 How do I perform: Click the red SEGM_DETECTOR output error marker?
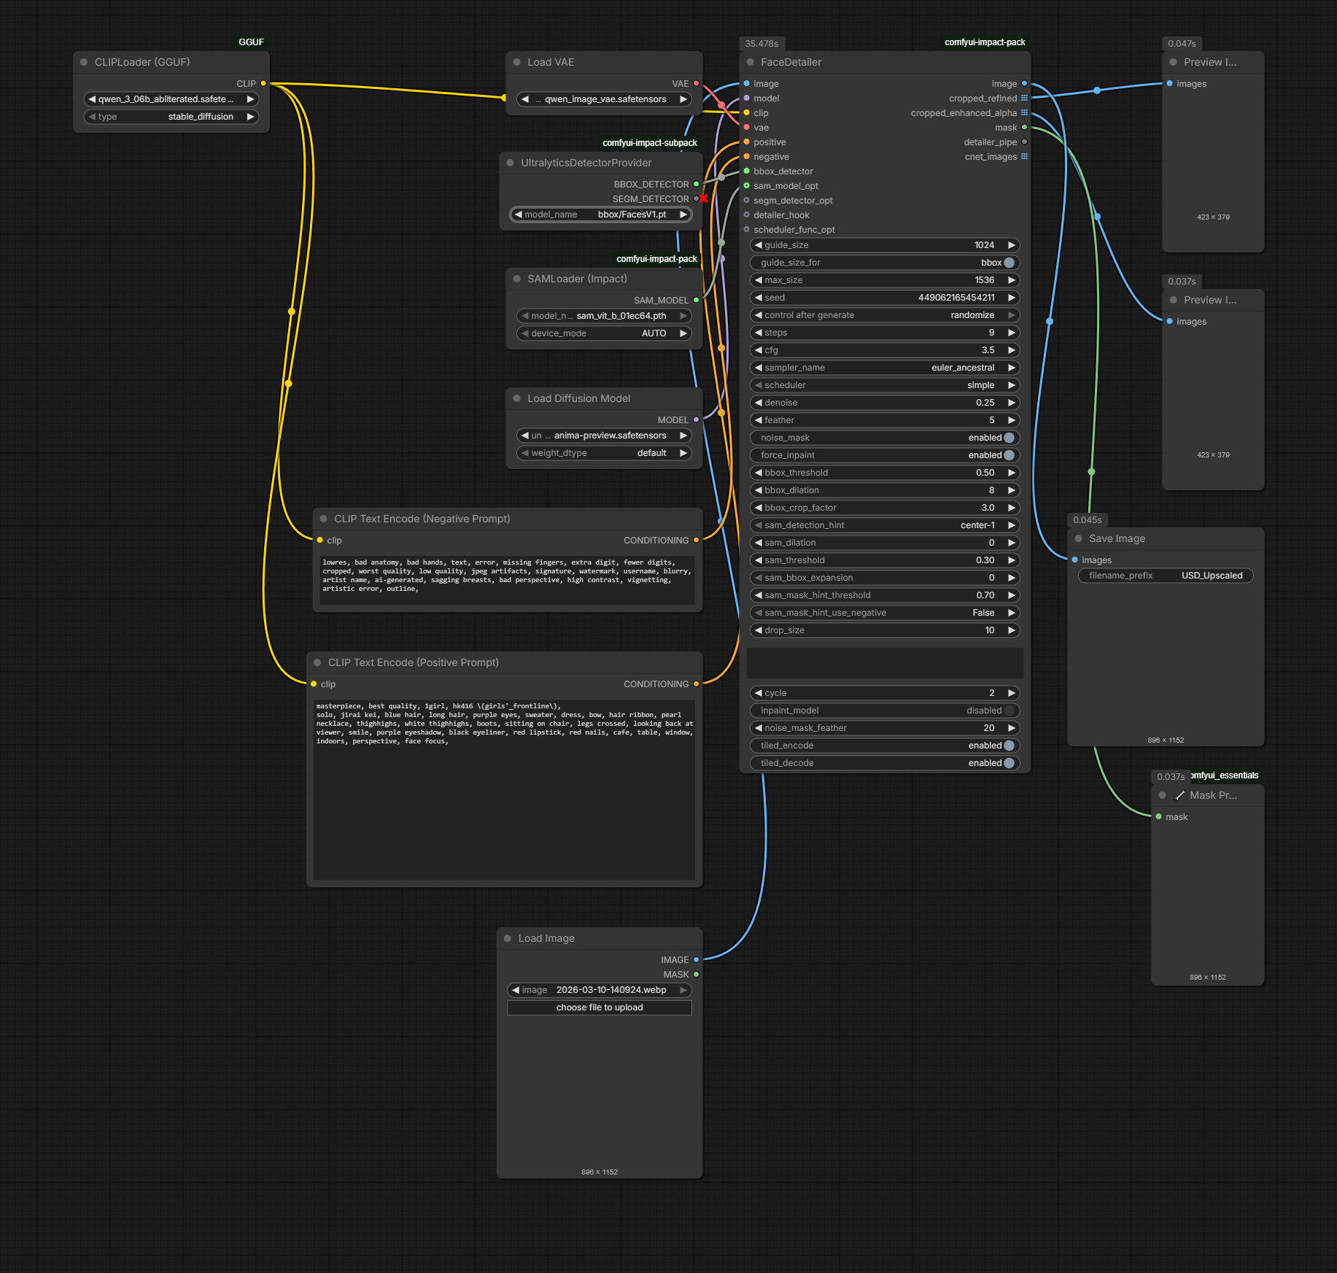(703, 199)
